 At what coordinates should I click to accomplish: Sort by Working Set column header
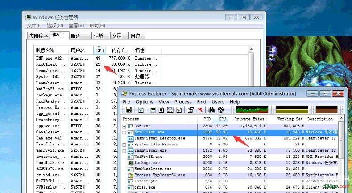(x=286, y=119)
